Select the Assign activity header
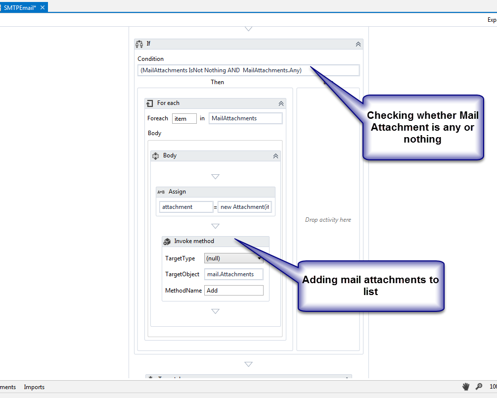Image resolution: width=497 pixels, height=398 pixels. click(x=216, y=192)
